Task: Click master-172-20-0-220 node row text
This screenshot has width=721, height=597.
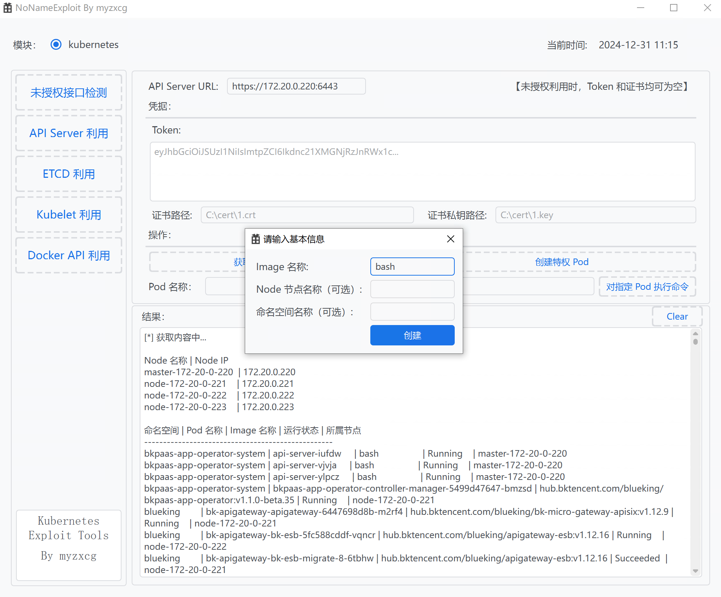Action: click(220, 372)
